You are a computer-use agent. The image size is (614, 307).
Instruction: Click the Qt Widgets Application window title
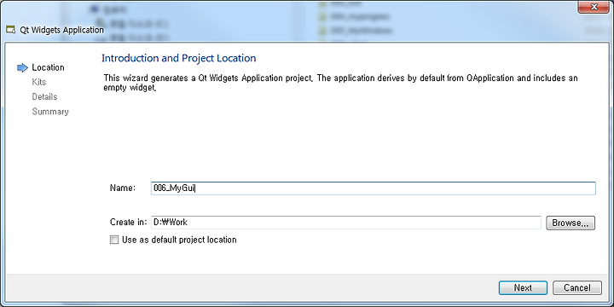point(62,30)
